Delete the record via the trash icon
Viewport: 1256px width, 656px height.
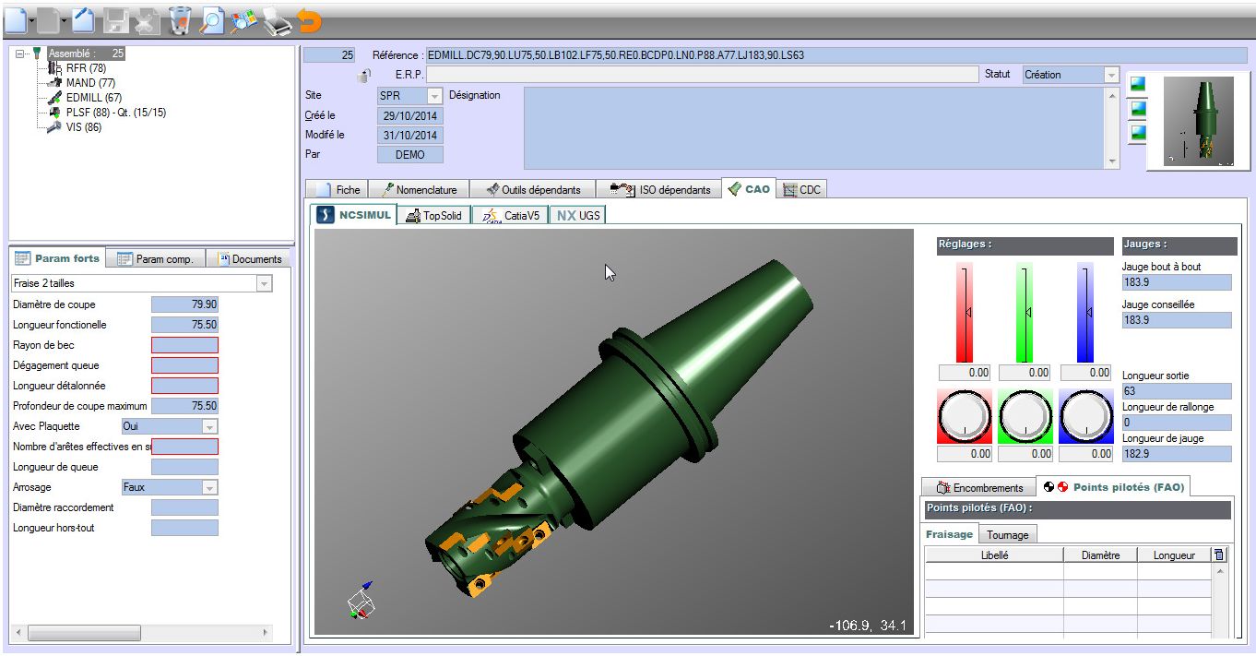178,18
